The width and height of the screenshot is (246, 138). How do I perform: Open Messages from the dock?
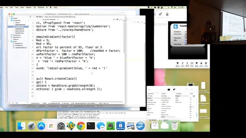tap(101, 126)
